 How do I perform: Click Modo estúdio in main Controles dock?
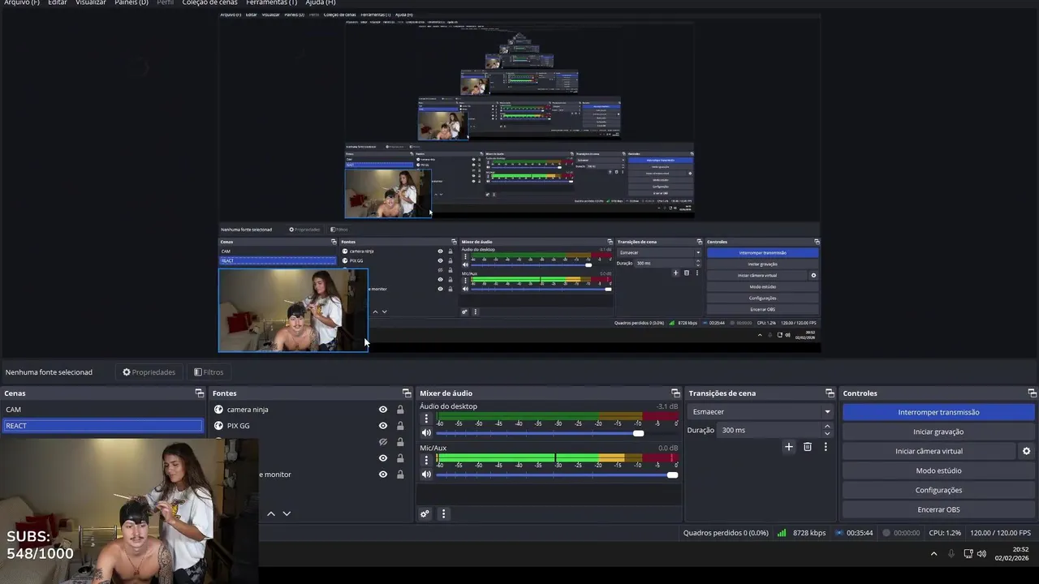pyautogui.click(x=938, y=470)
